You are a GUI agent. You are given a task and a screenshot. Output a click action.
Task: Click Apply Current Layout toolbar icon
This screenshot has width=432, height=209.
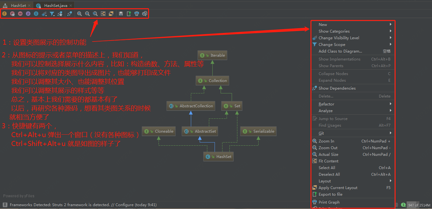[x=111, y=14]
